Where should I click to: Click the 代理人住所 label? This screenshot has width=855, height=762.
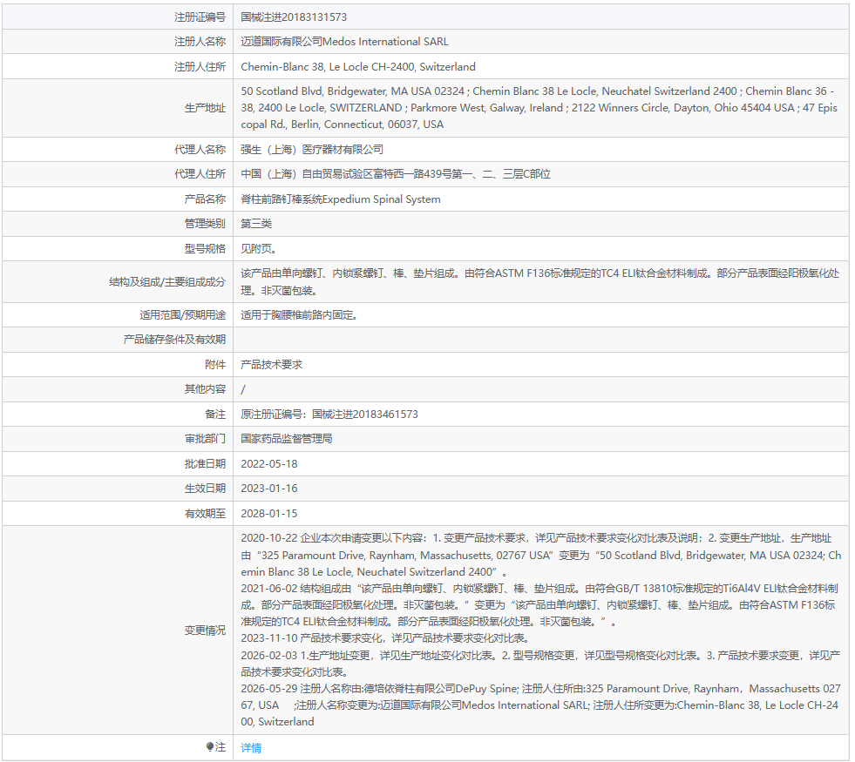pyautogui.click(x=200, y=174)
